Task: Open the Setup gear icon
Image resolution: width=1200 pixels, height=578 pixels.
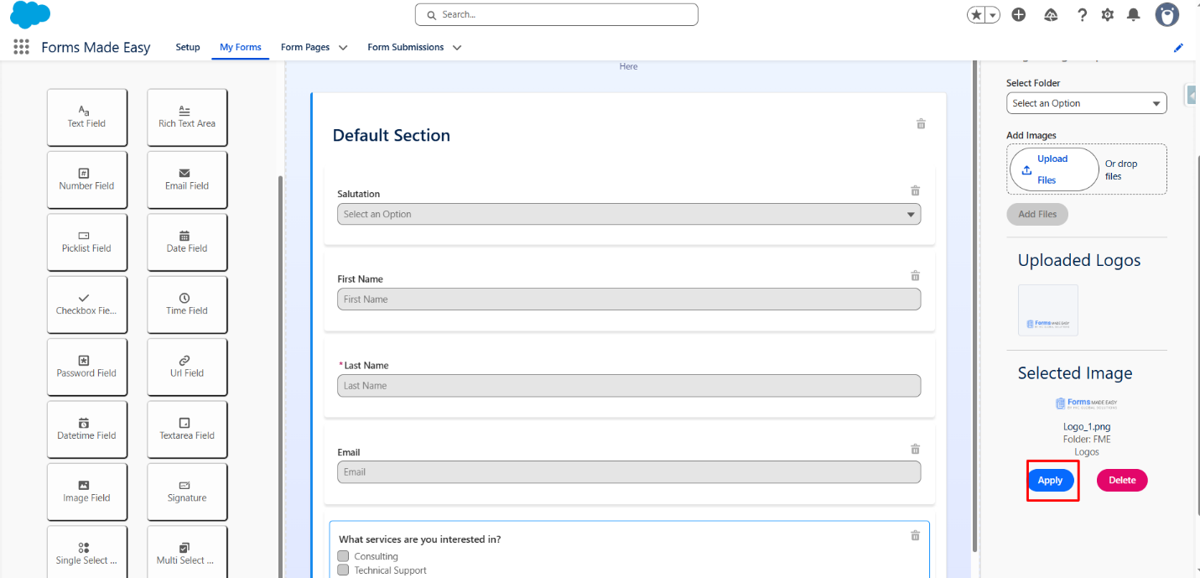Action: point(1108,14)
